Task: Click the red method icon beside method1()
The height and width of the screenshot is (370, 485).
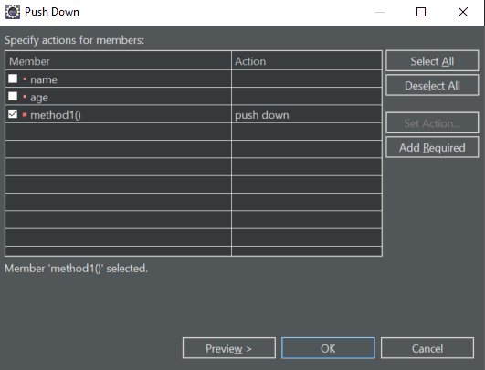Action: pos(25,115)
